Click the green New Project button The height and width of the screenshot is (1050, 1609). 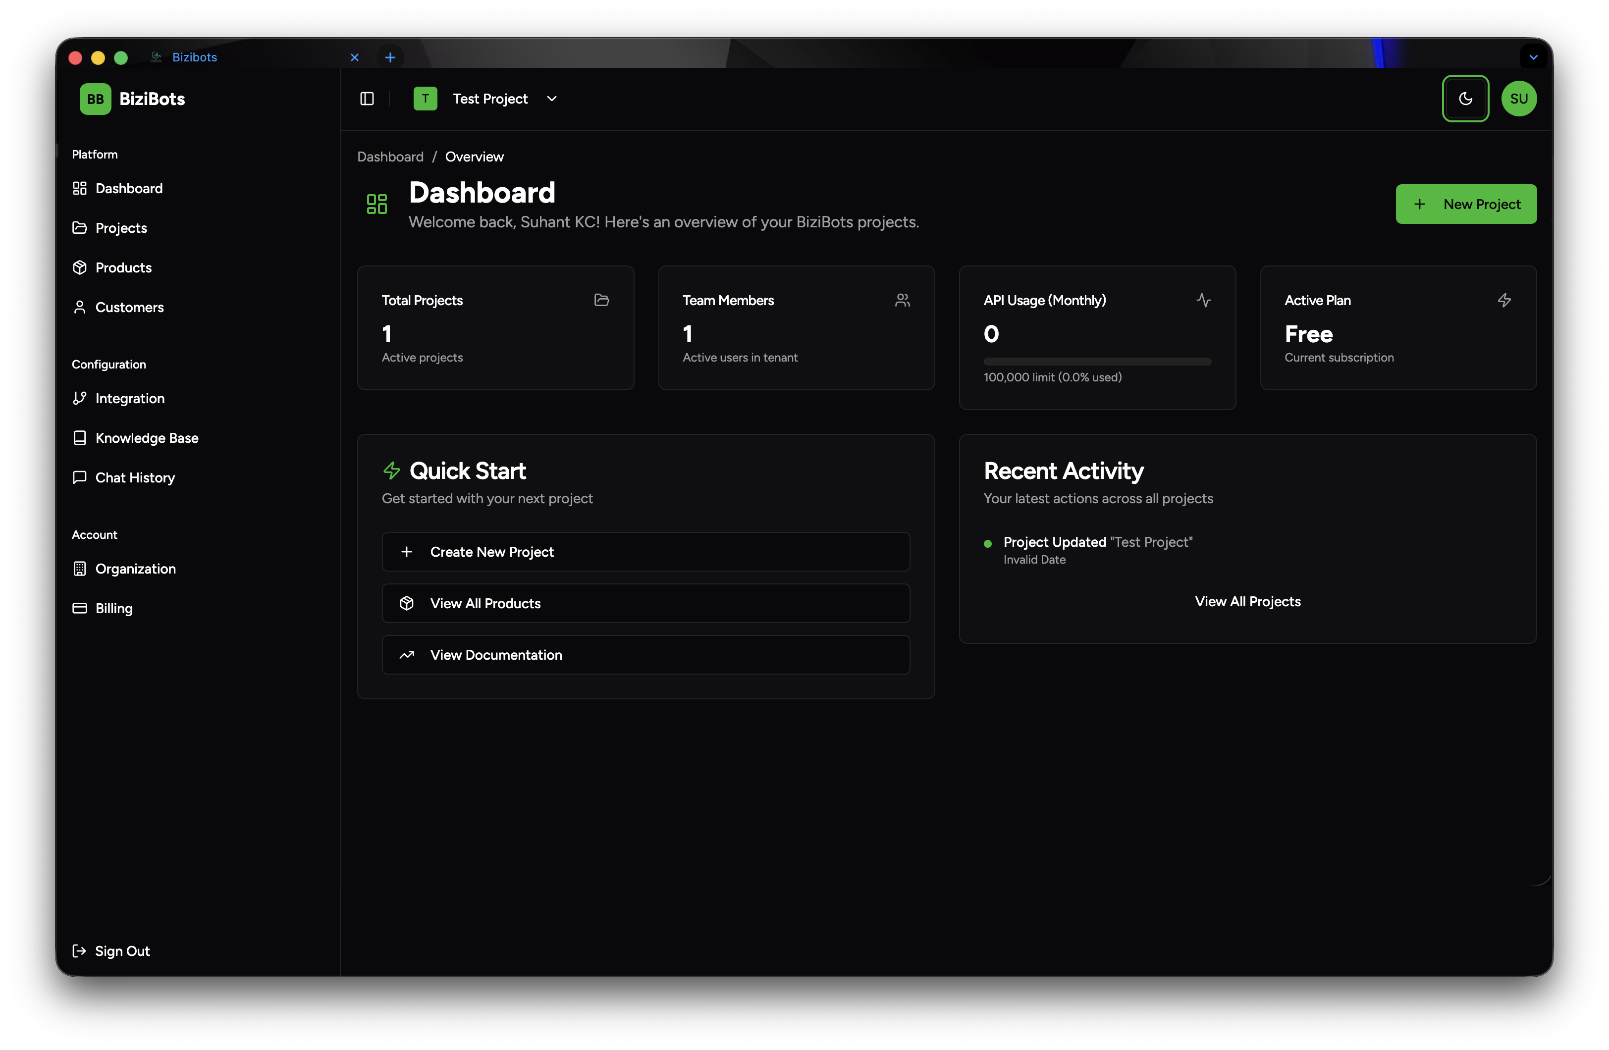[1466, 204]
